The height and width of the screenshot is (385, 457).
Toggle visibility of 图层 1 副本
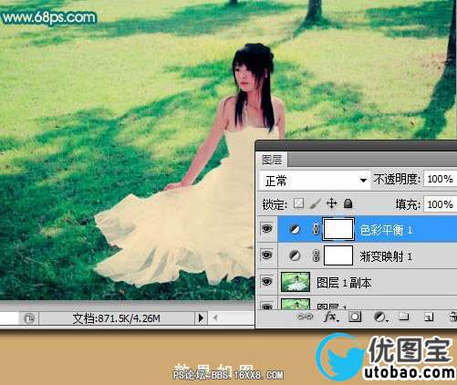click(x=266, y=282)
